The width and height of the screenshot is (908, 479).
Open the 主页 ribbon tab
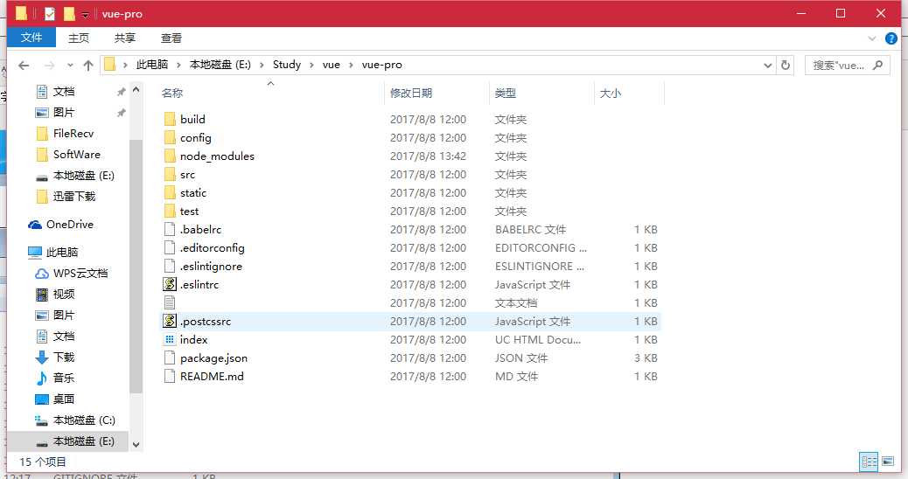tap(79, 38)
